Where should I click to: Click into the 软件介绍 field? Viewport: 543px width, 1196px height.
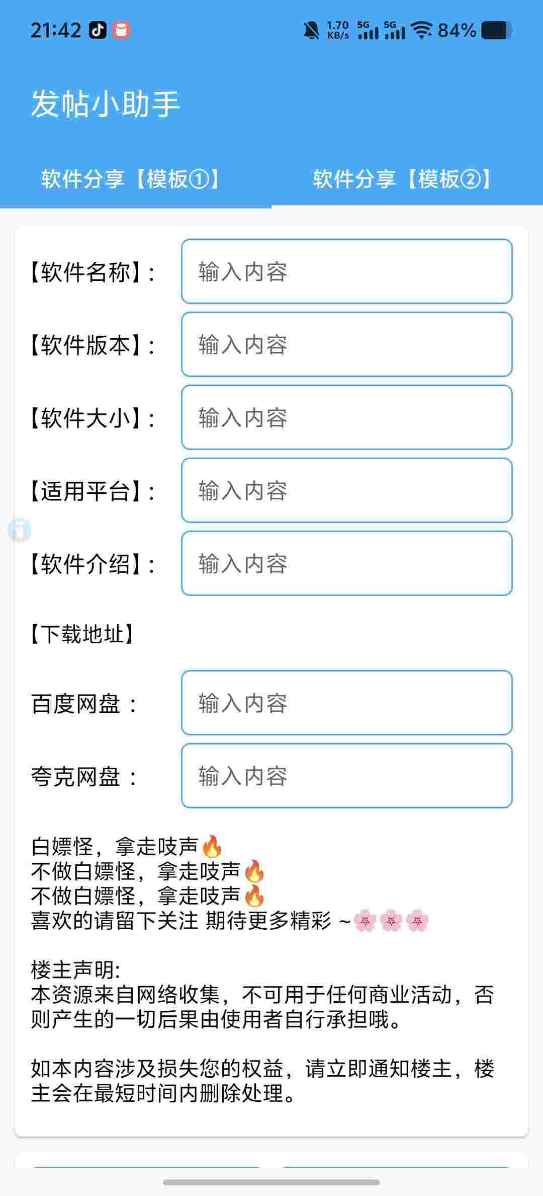point(347,563)
